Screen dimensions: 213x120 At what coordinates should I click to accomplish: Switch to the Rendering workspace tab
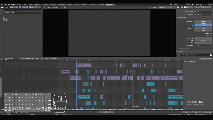pos(84,5)
